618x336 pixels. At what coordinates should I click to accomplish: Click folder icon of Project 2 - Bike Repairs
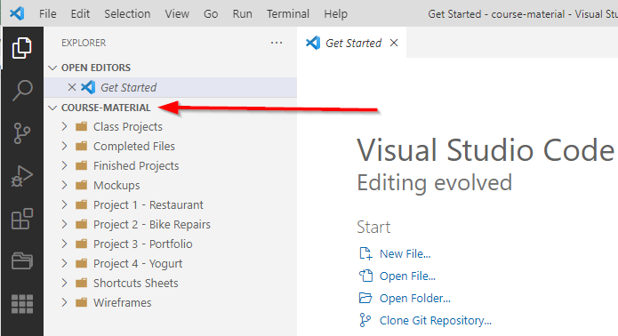pos(81,224)
